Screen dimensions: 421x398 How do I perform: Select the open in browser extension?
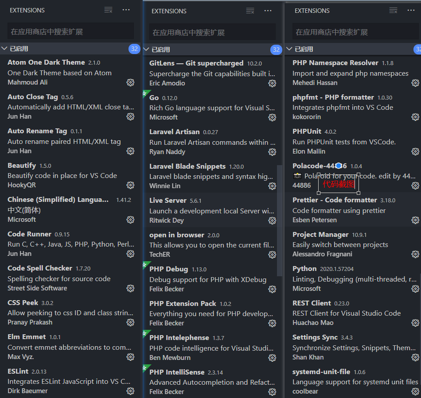click(x=212, y=244)
